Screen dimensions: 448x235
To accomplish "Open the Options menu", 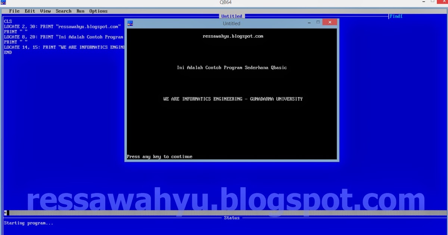I will (x=99, y=11).
